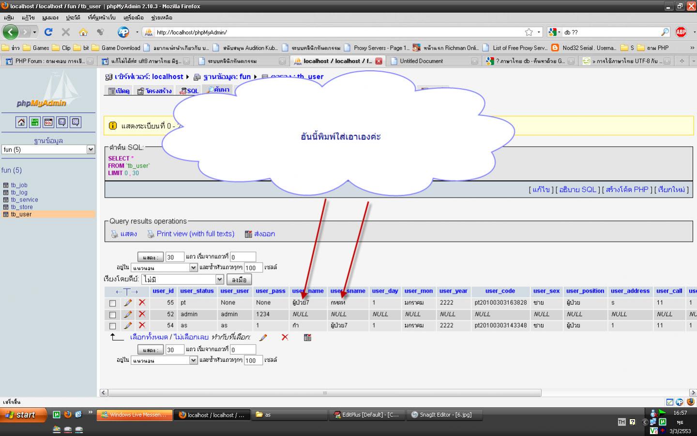Click the green Exit logout icon
Viewport: 697px width, 436px height.
35,122
